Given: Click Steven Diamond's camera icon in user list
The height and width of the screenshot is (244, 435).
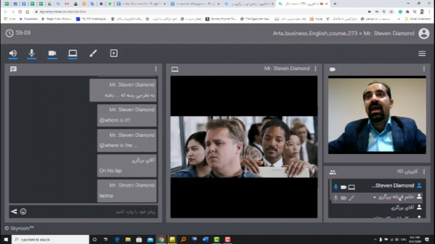Looking at the screenshot, I should point(344,187).
